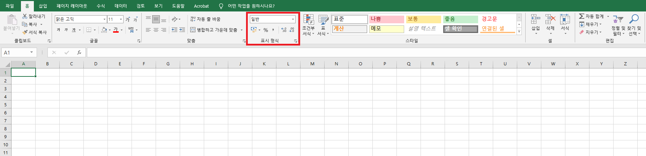Click the 삽입 insert cells icon

[535, 19]
